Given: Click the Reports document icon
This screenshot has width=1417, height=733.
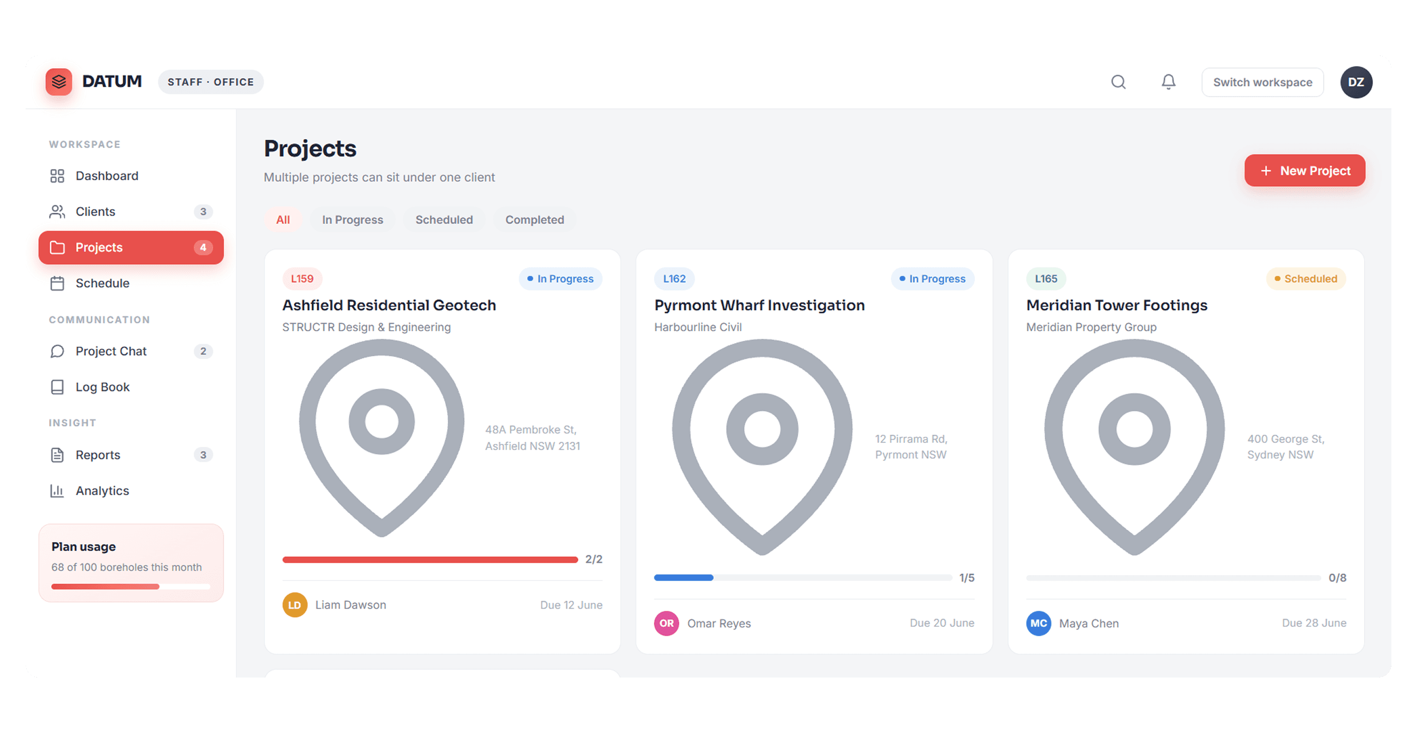Looking at the screenshot, I should pyautogui.click(x=57, y=455).
